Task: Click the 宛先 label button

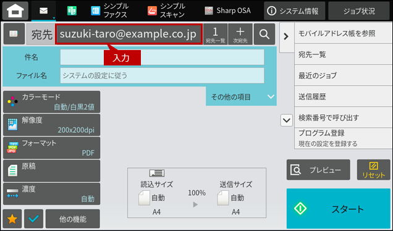Action: click(41, 35)
